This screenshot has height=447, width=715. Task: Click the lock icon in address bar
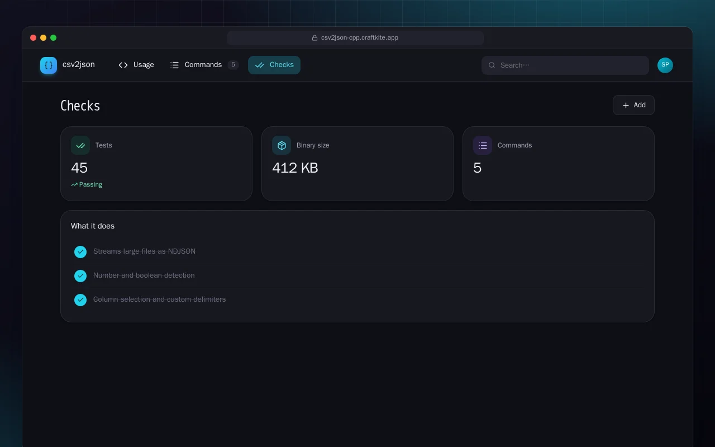[x=315, y=38]
